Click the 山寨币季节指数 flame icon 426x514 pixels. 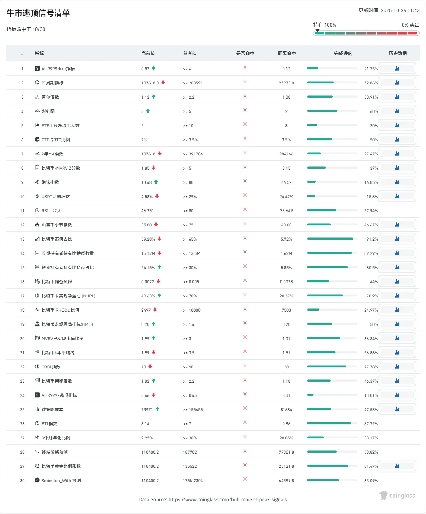[x=37, y=225]
